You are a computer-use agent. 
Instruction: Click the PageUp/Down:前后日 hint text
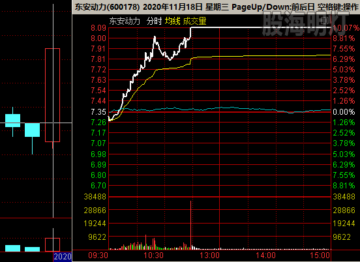click(x=273, y=7)
